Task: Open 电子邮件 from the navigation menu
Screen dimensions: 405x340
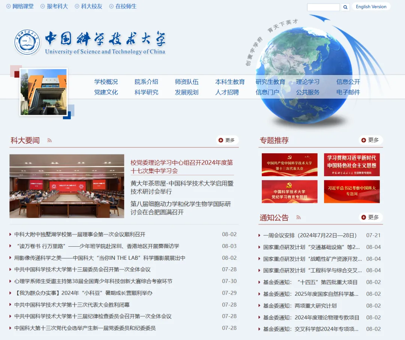Action: (x=348, y=92)
